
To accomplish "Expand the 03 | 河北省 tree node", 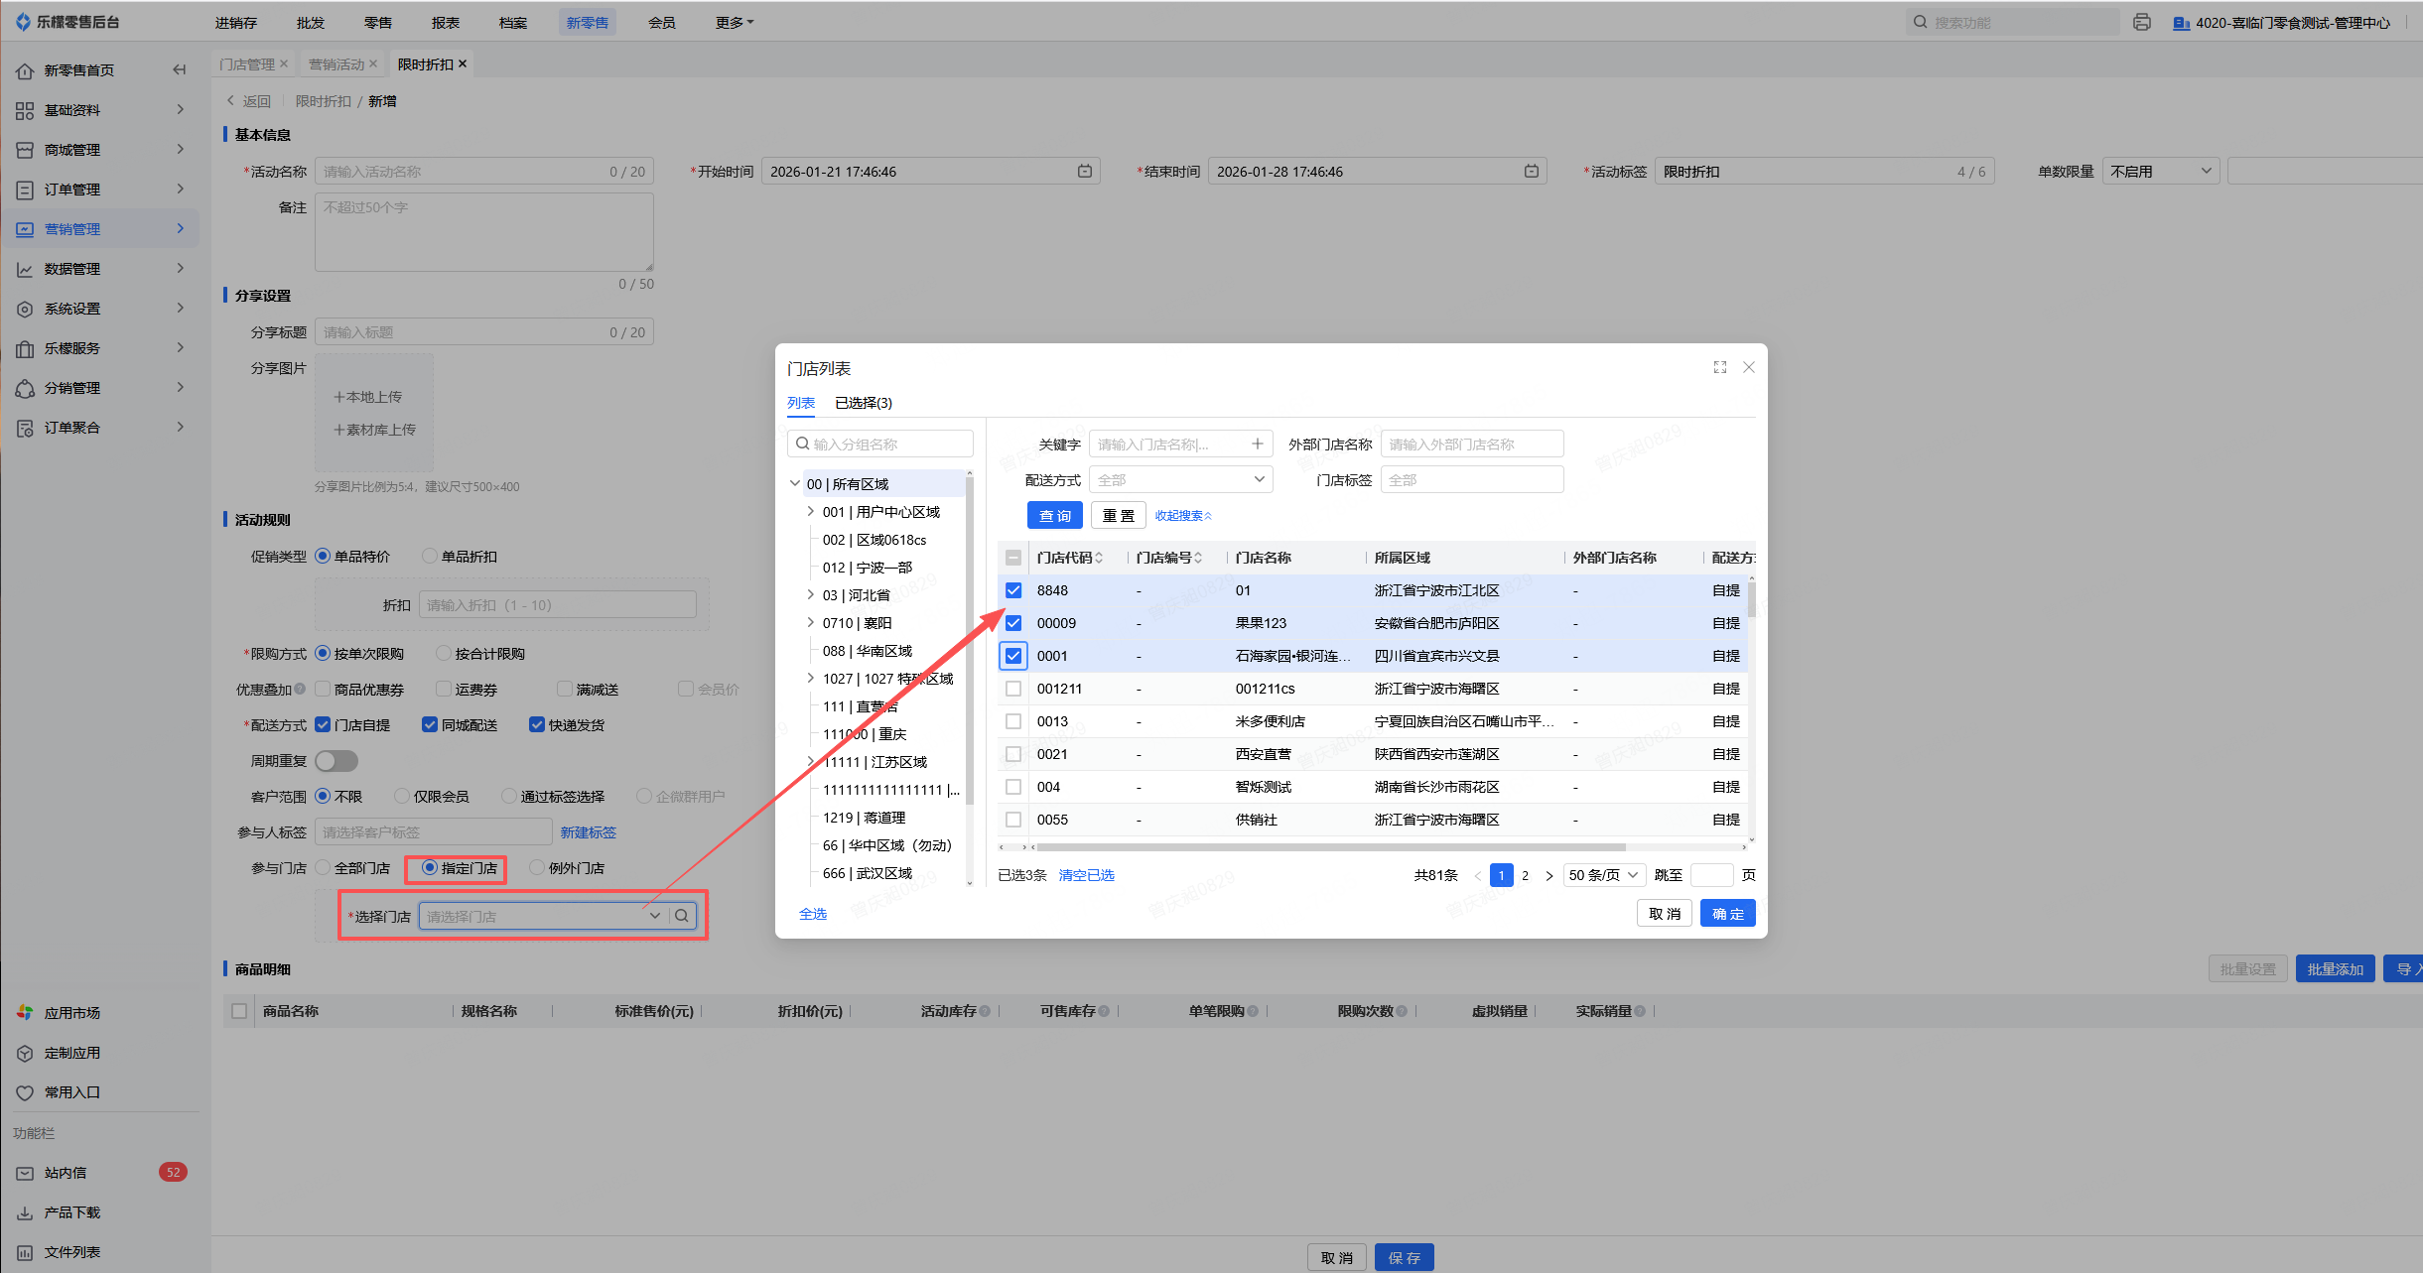I will 810,595.
